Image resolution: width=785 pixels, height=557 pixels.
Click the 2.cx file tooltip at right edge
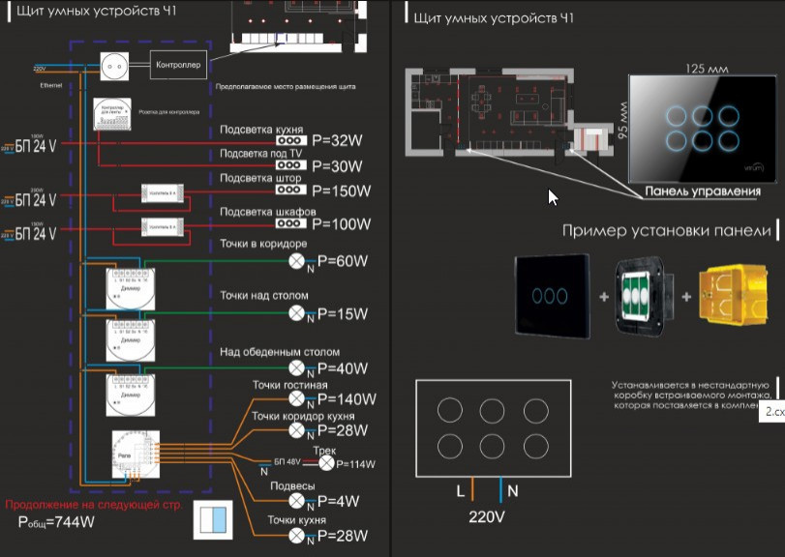(772, 411)
